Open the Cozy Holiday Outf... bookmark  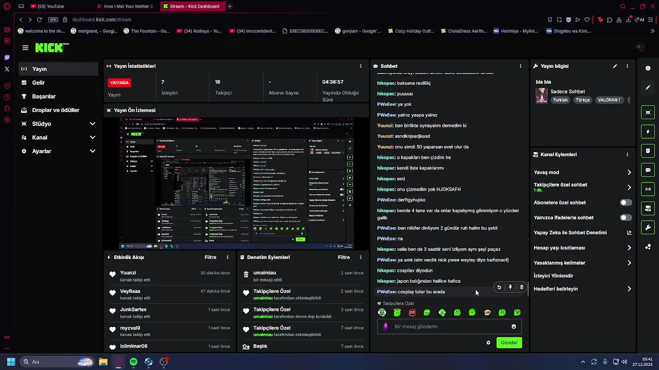tap(410, 31)
